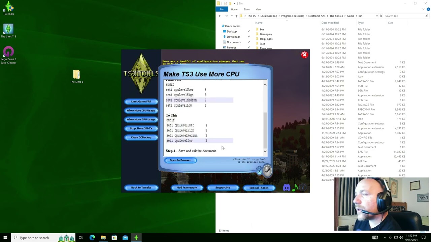Image resolution: width=431 pixels, height=242 pixels.
Task: Open Task View on taskbar
Action: coord(81,238)
